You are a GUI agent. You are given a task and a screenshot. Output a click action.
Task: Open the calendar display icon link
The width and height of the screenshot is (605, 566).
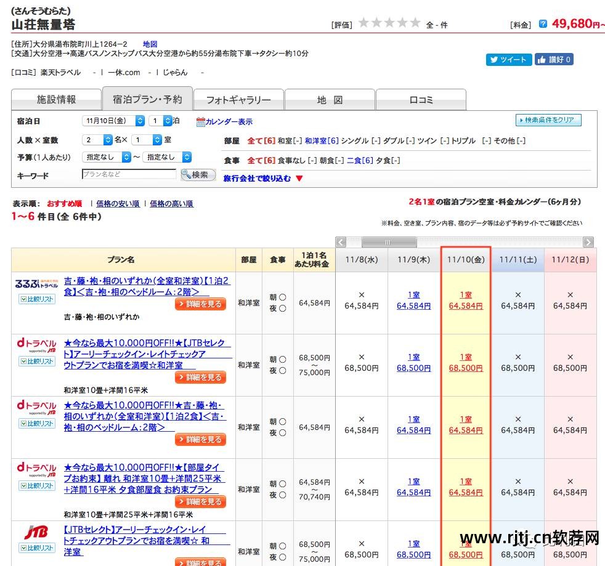224,121
